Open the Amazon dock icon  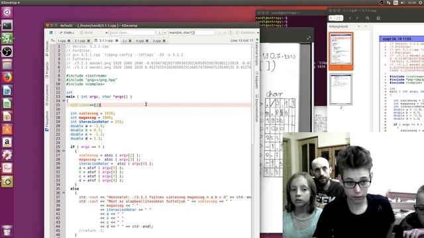pos(7,142)
